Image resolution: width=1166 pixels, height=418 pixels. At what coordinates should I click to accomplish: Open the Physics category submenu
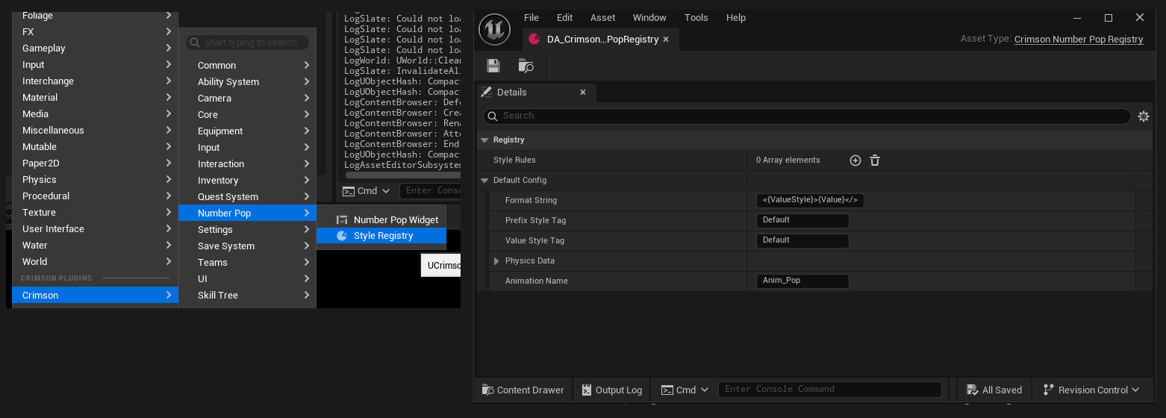point(95,180)
